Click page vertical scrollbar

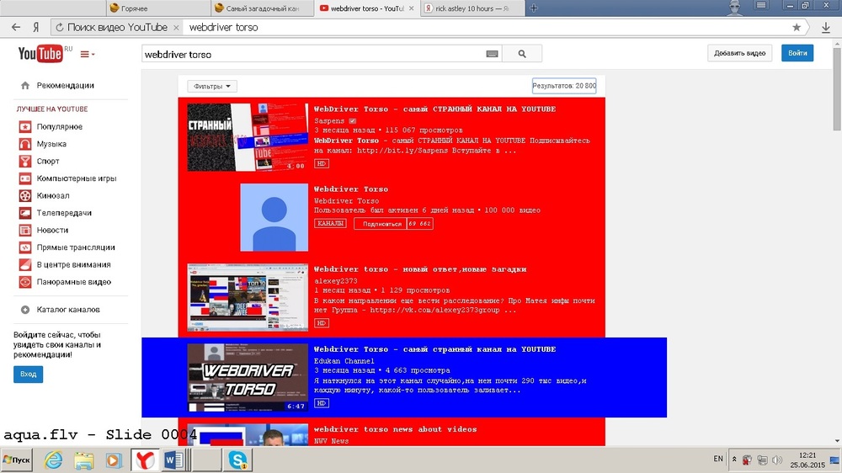click(x=837, y=88)
